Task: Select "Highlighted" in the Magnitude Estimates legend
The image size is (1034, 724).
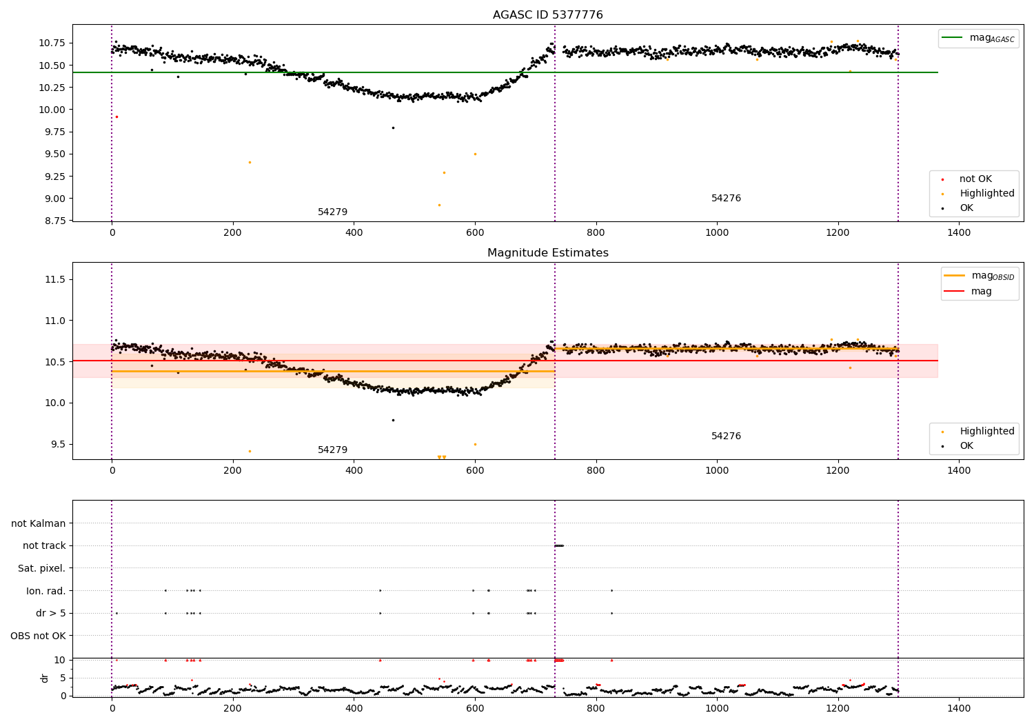Action: tap(979, 432)
